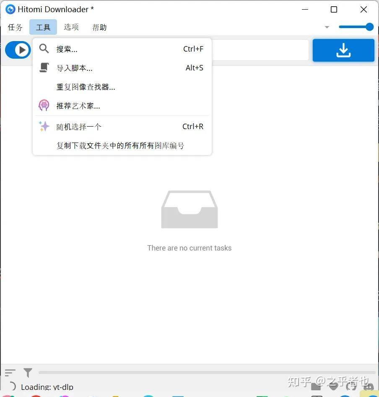Click in the URL input field
This screenshot has height=397, width=379.
click(x=260, y=50)
